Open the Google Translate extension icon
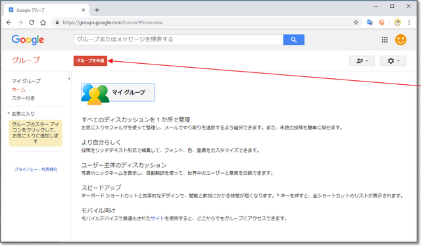The height and width of the screenshot is (246, 421). coord(370,22)
